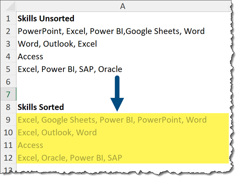Click the row 10 header number
Screen dimensions: 236x177
8,133
